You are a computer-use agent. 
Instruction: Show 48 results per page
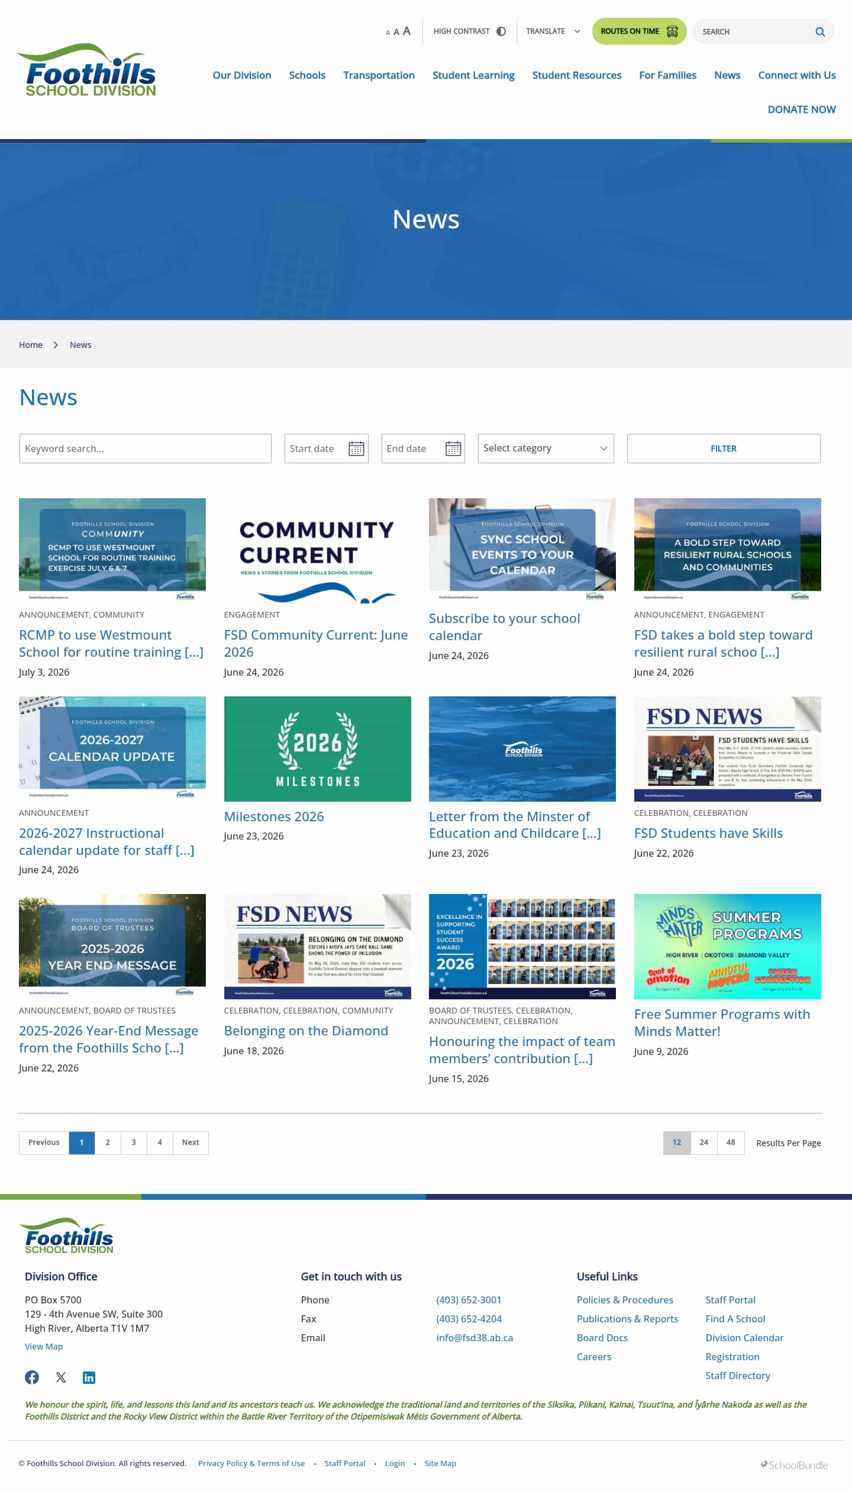[731, 1143]
